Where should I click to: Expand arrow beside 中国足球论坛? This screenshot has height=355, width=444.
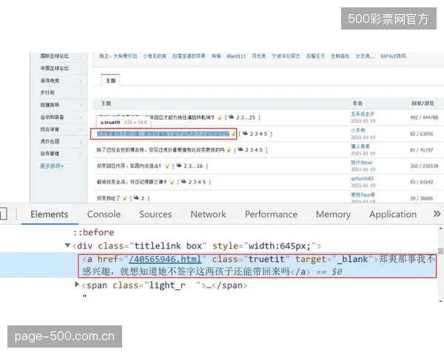[81, 69]
